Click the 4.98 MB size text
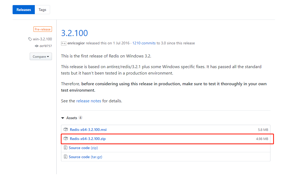305x179 pixels. (262, 139)
